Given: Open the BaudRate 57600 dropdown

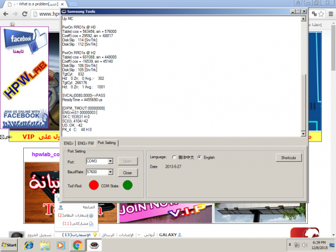Looking at the screenshot, I should (111, 172).
